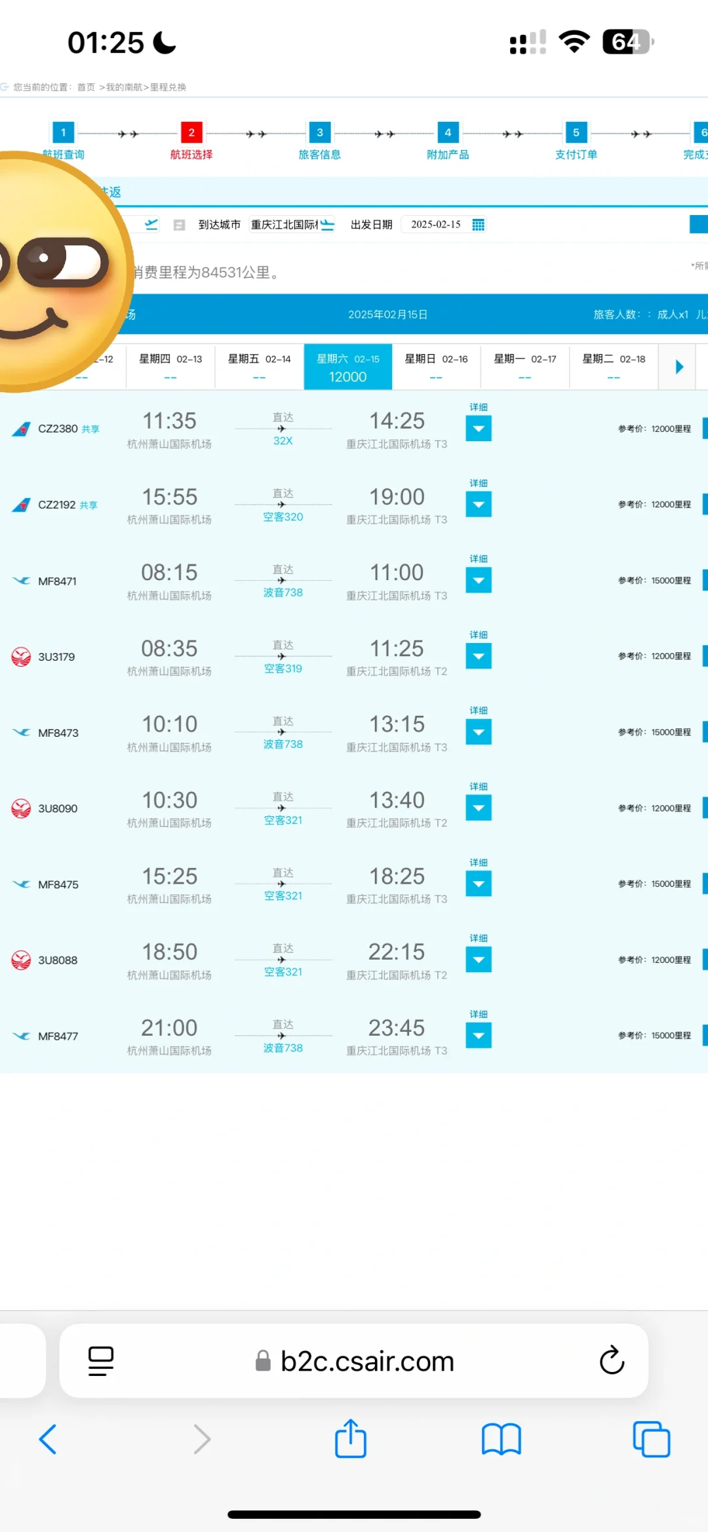Click the arrival plane icon beside 重庆江北国际

click(x=327, y=225)
